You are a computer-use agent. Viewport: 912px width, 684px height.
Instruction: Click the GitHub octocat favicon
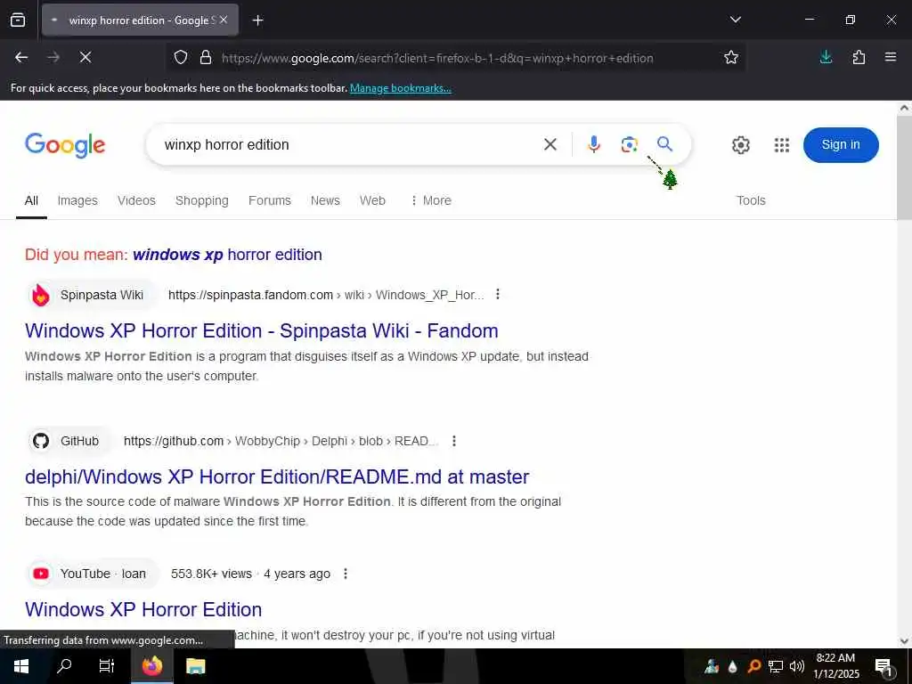(41, 441)
